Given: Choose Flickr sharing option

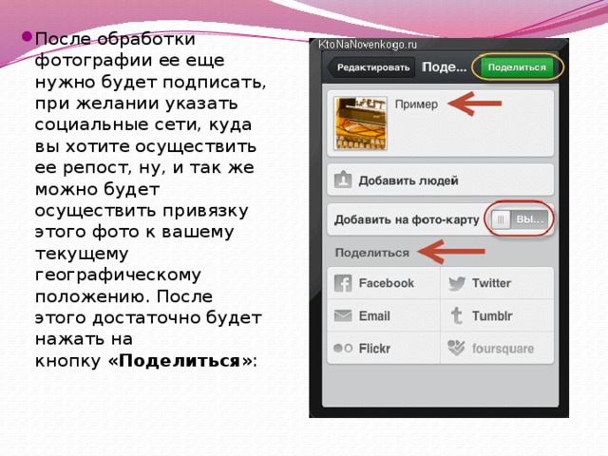Looking at the screenshot, I should [384, 348].
